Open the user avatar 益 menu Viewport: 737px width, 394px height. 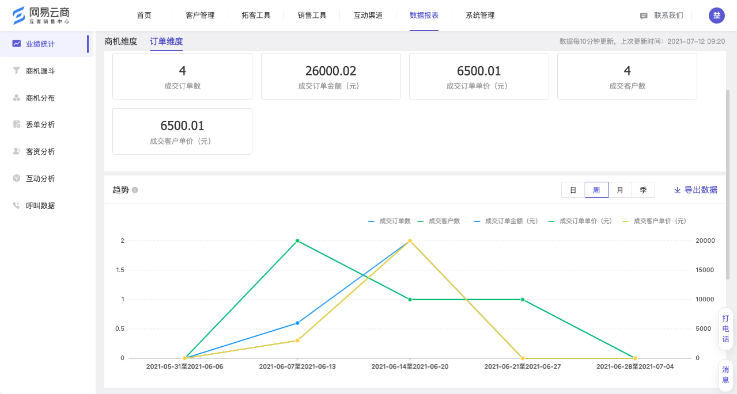[716, 16]
